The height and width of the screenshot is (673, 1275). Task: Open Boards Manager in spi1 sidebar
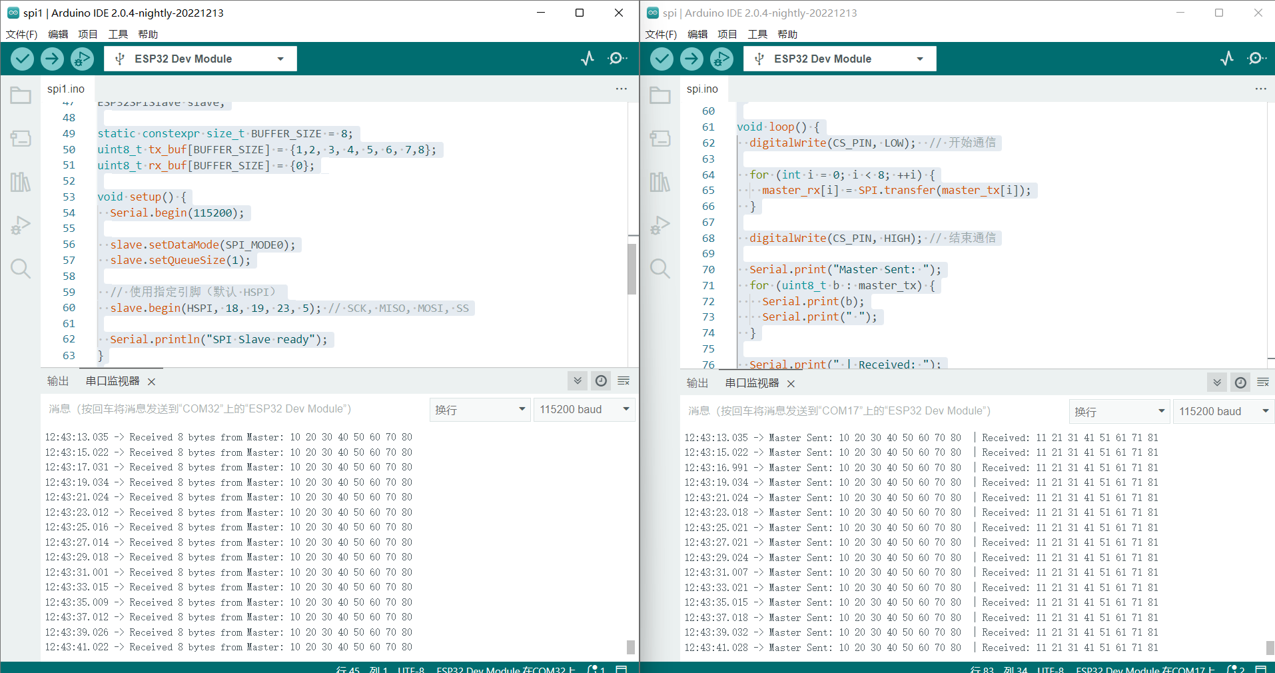21,138
